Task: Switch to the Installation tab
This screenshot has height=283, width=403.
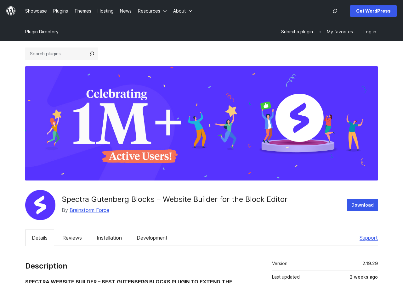Action: (109, 238)
